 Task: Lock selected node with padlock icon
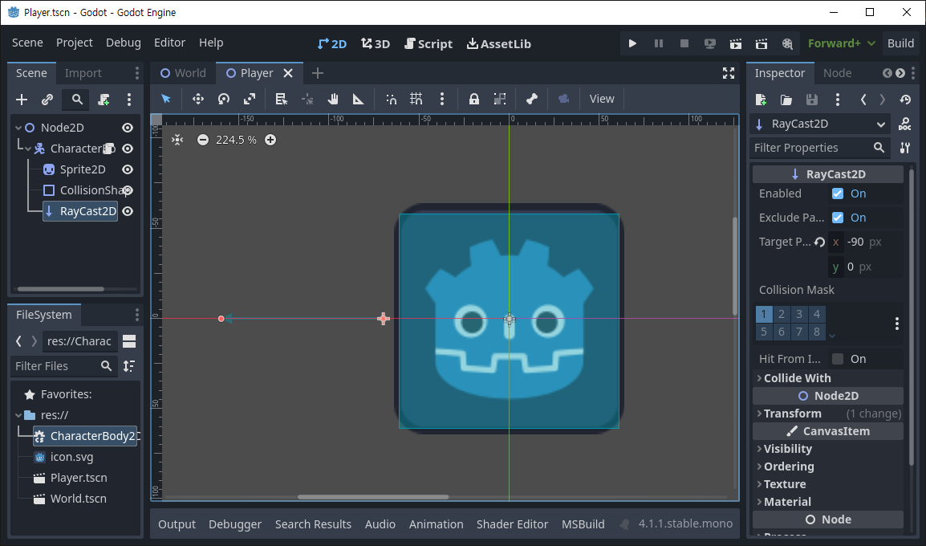click(474, 99)
